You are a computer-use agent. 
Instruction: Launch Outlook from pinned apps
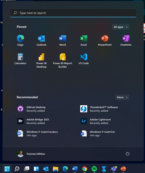pyautogui.click(x=42, y=40)
